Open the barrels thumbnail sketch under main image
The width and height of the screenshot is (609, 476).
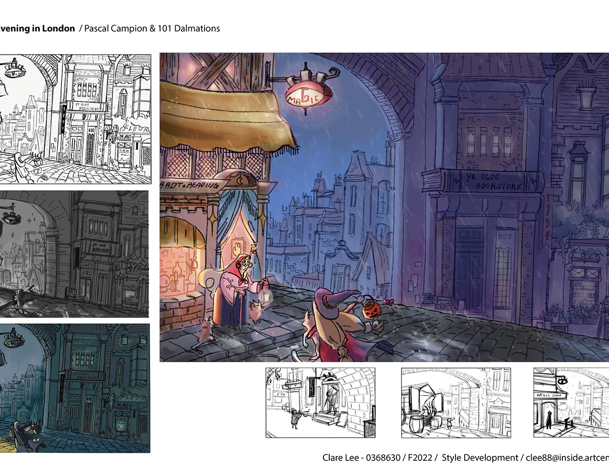point(456,403)
